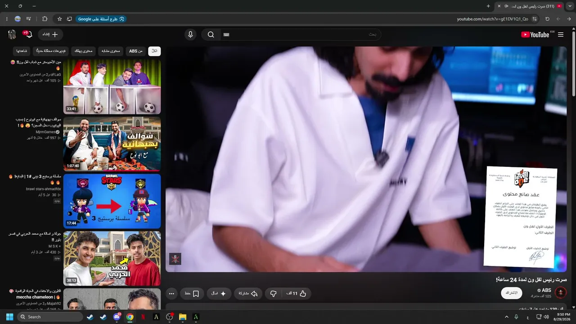The width and height of the screenshot is (576, 324).
Task: Switch to Chrome in the taskbar
Action: click(130, 317)
